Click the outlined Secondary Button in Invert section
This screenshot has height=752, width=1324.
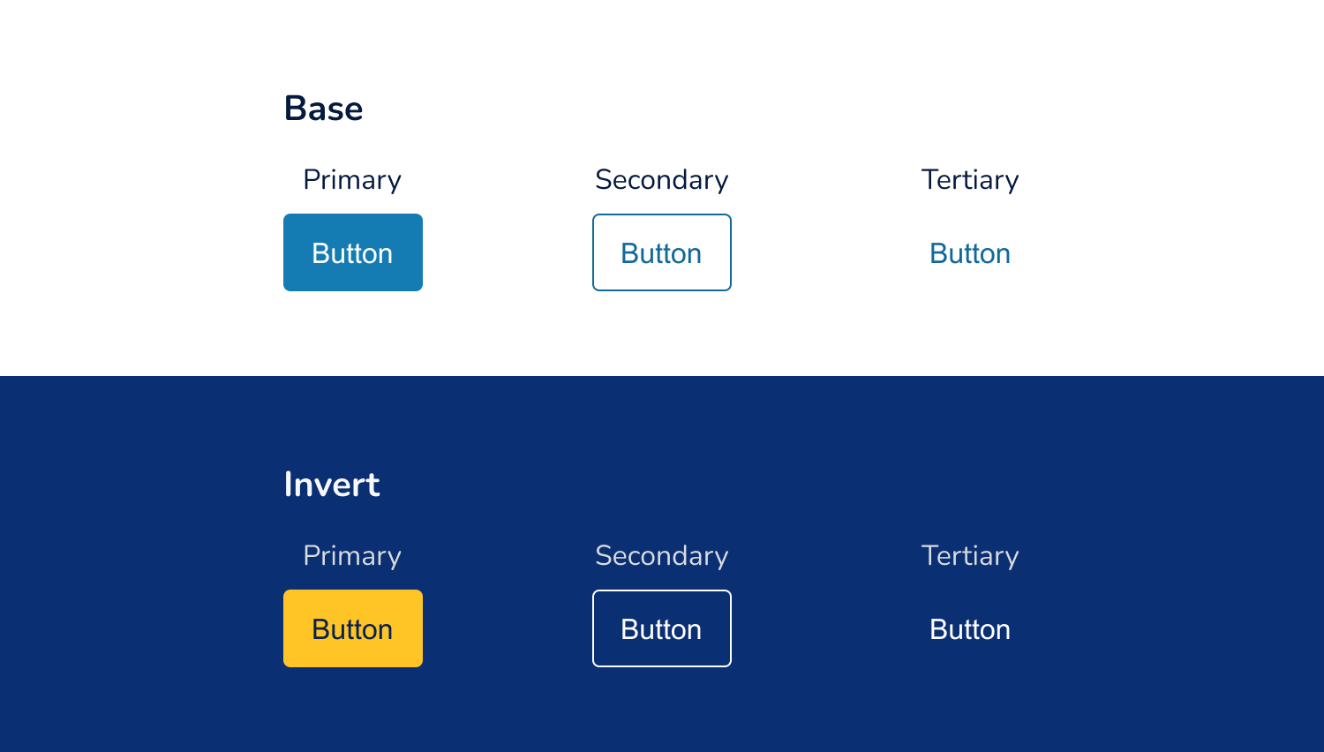point(661,628)
